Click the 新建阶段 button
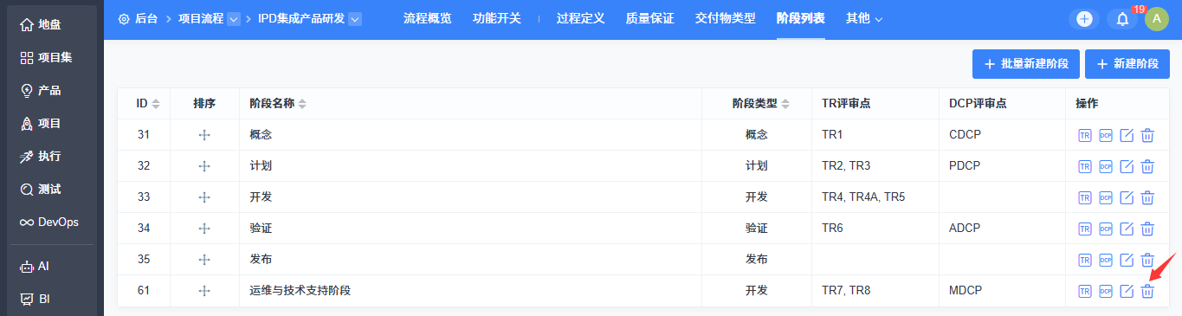 [x=1127, y=64]
